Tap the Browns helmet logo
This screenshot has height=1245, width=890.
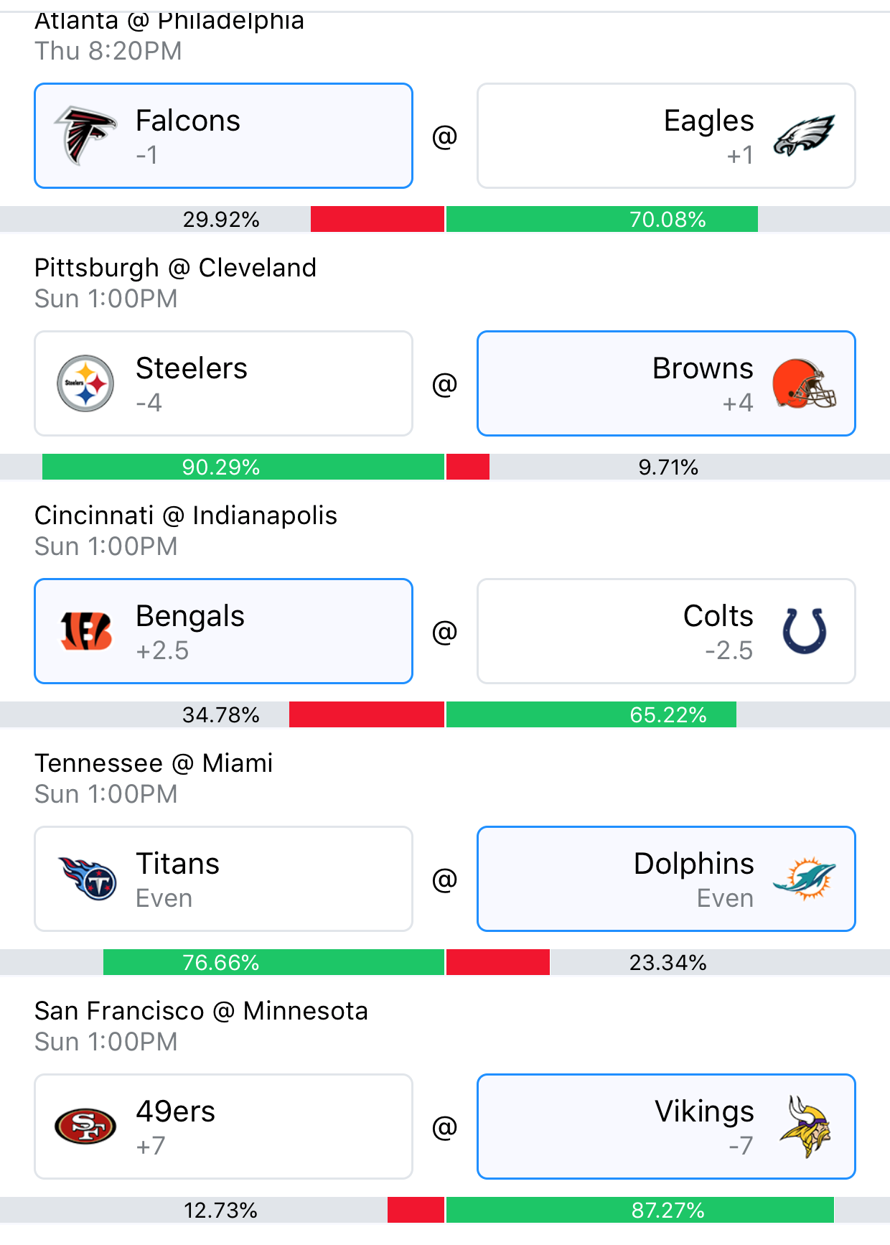click(x=804, y=384)
